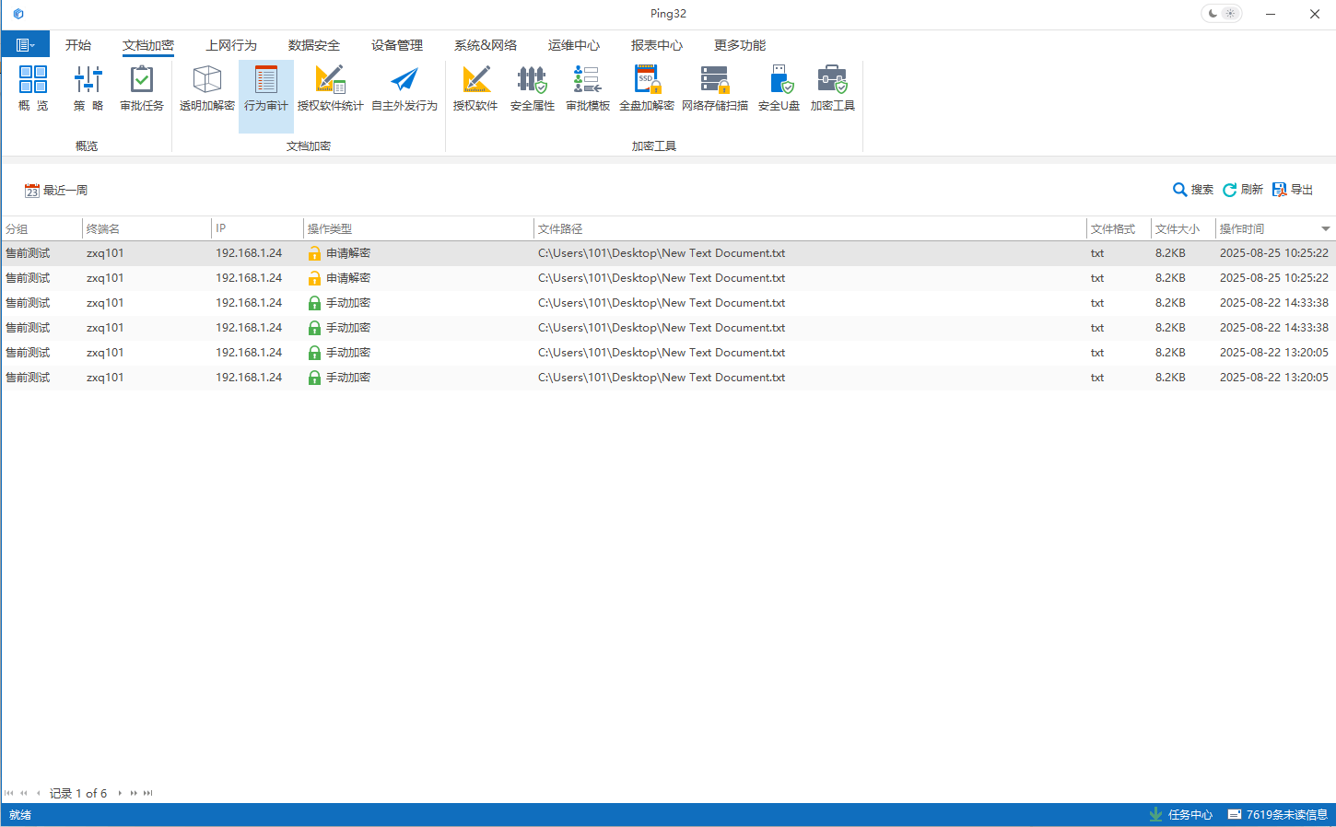
Task: Switch to the 系统&网络 tab
Action: [x=486, y=45]
